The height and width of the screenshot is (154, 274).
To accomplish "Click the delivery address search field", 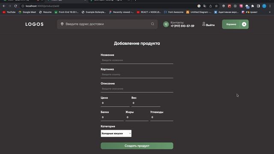I will point(107,24).
